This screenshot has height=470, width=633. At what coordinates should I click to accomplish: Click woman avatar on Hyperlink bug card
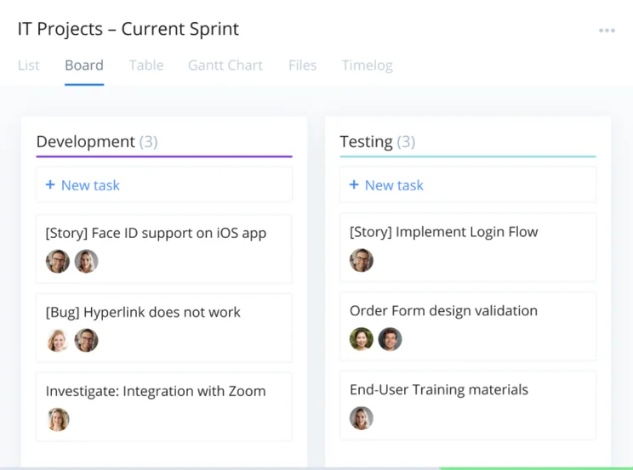click(x=57, y=341)
